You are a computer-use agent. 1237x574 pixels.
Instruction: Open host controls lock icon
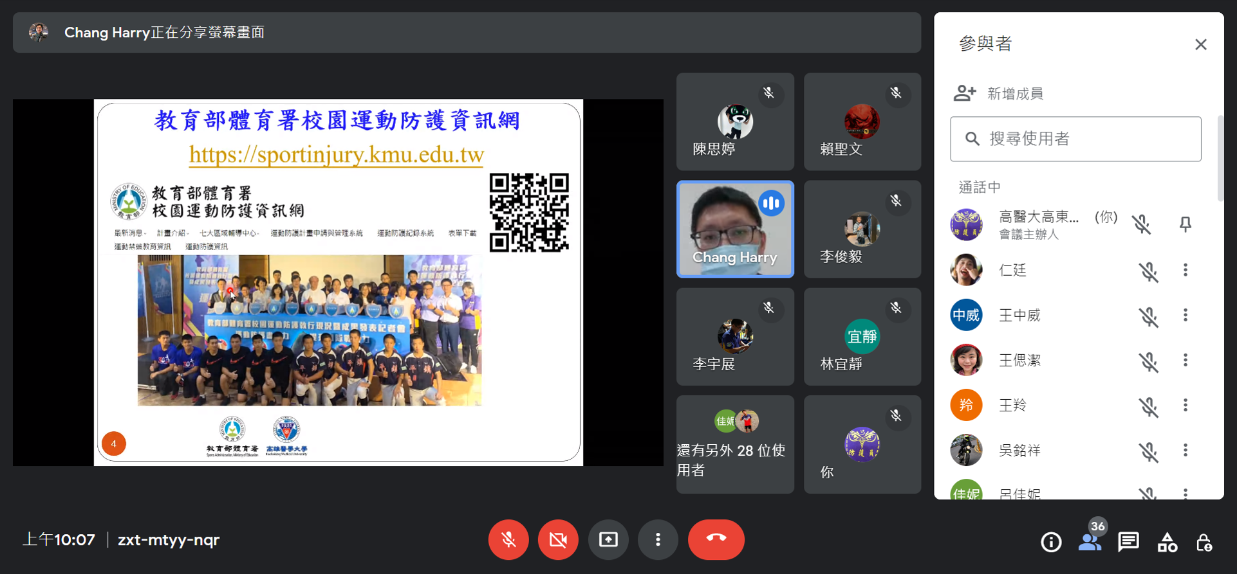(x=1204, y=543)
